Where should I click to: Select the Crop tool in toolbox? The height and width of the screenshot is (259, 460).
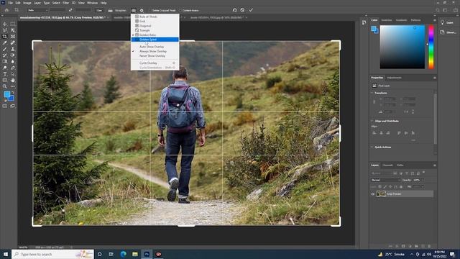[5, 37]
